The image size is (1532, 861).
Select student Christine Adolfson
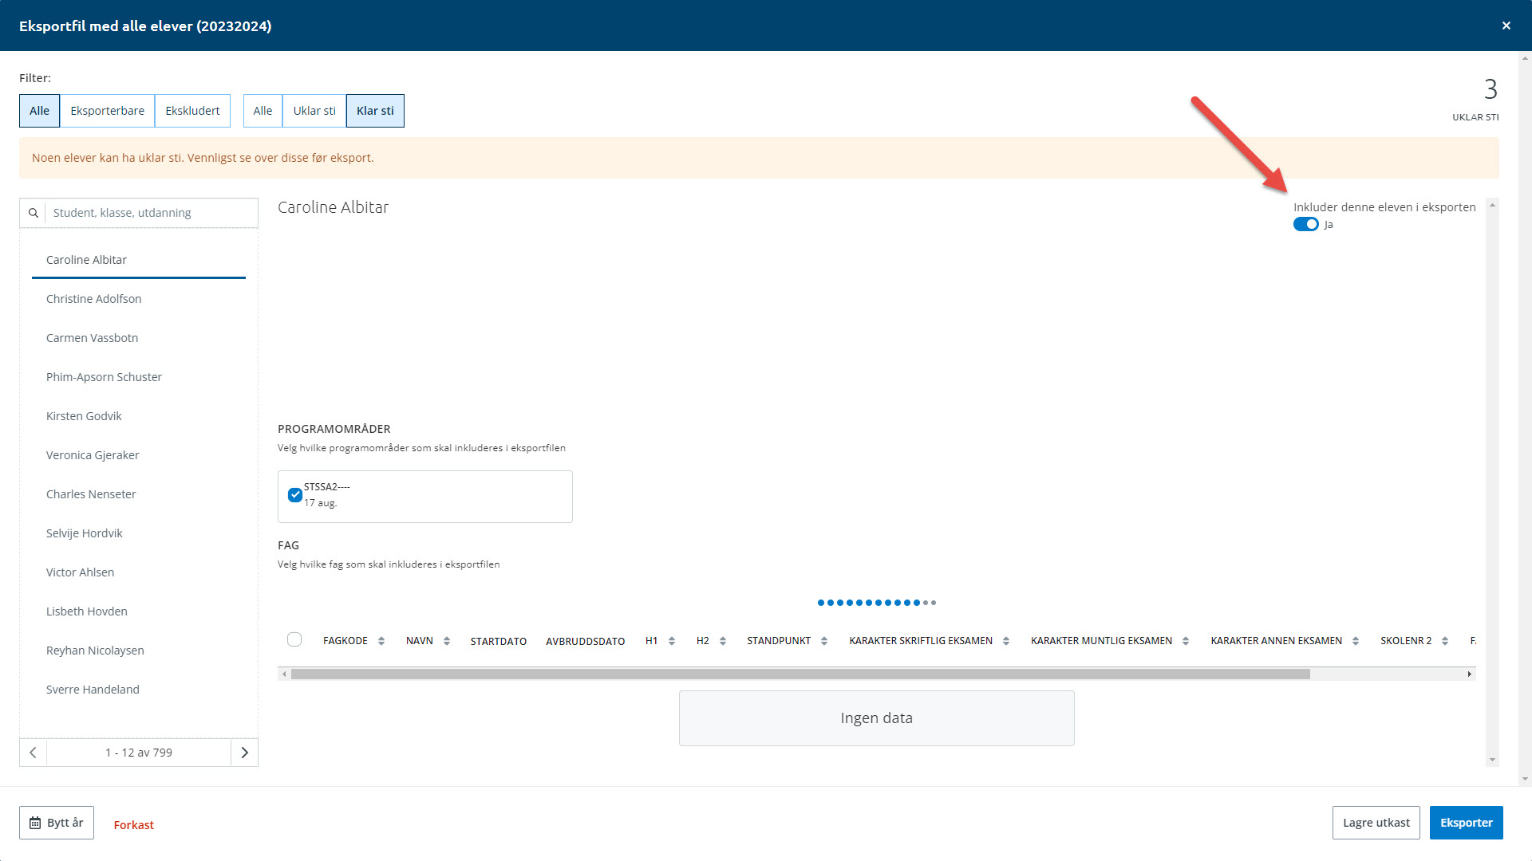tap(139, 299)
